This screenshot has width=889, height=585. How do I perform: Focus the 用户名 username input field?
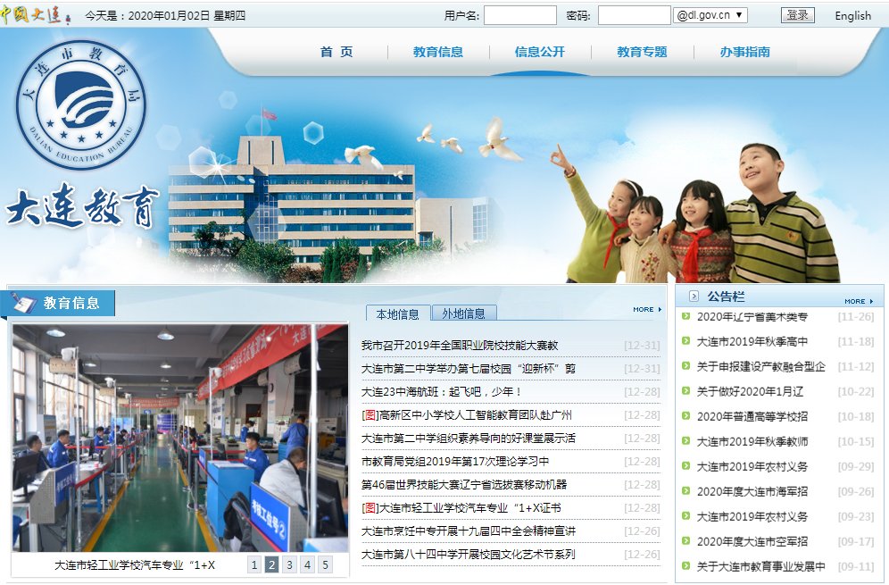point(519,15)
